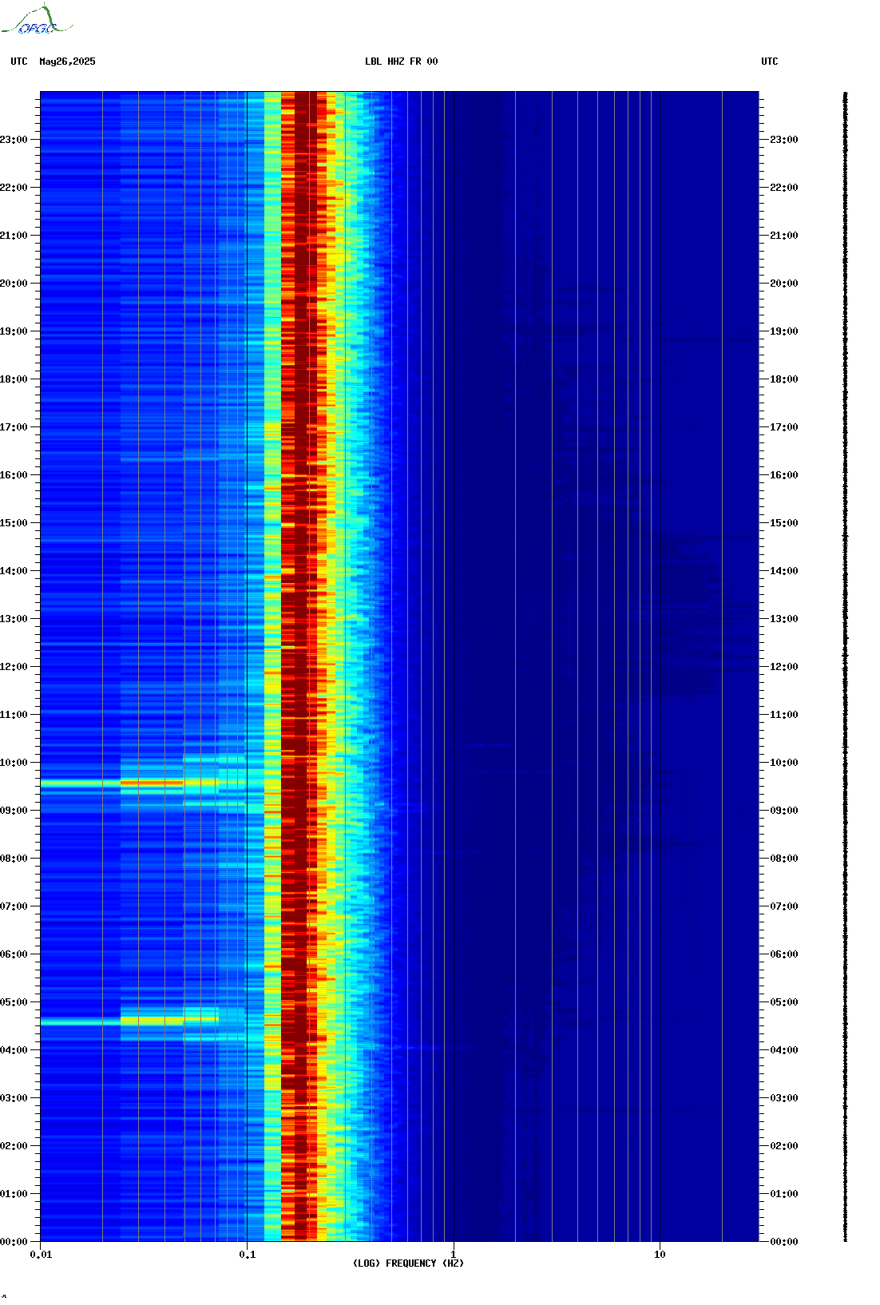
Task: Click the 10:00 label on the right time axis
Action: coord(784,763)
